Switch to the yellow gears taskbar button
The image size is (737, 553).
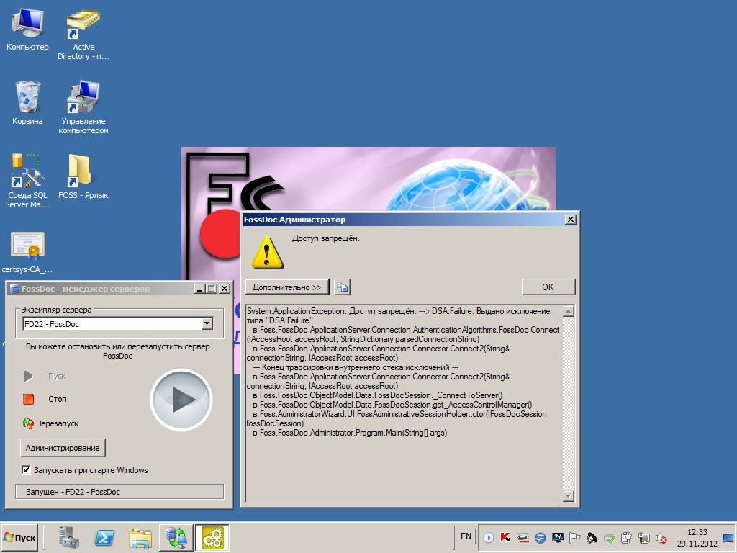click(212, 537)
